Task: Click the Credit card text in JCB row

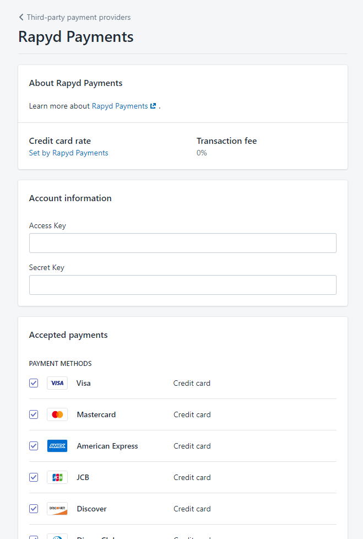Action: click(192, 477)
